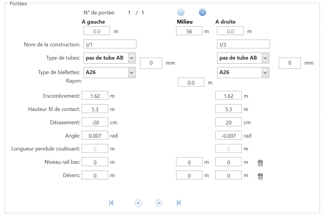Delete the Niveau rail bas row

[x=260, y=163]
